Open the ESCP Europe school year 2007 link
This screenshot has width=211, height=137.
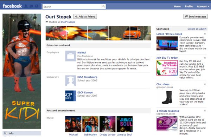click(85, 92)
